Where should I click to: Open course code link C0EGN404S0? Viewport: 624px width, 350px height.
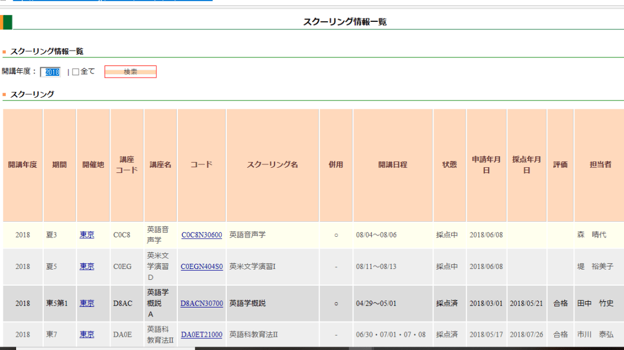[201, 267]
